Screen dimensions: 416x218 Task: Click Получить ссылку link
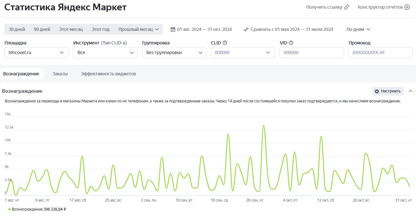[328, 7]
